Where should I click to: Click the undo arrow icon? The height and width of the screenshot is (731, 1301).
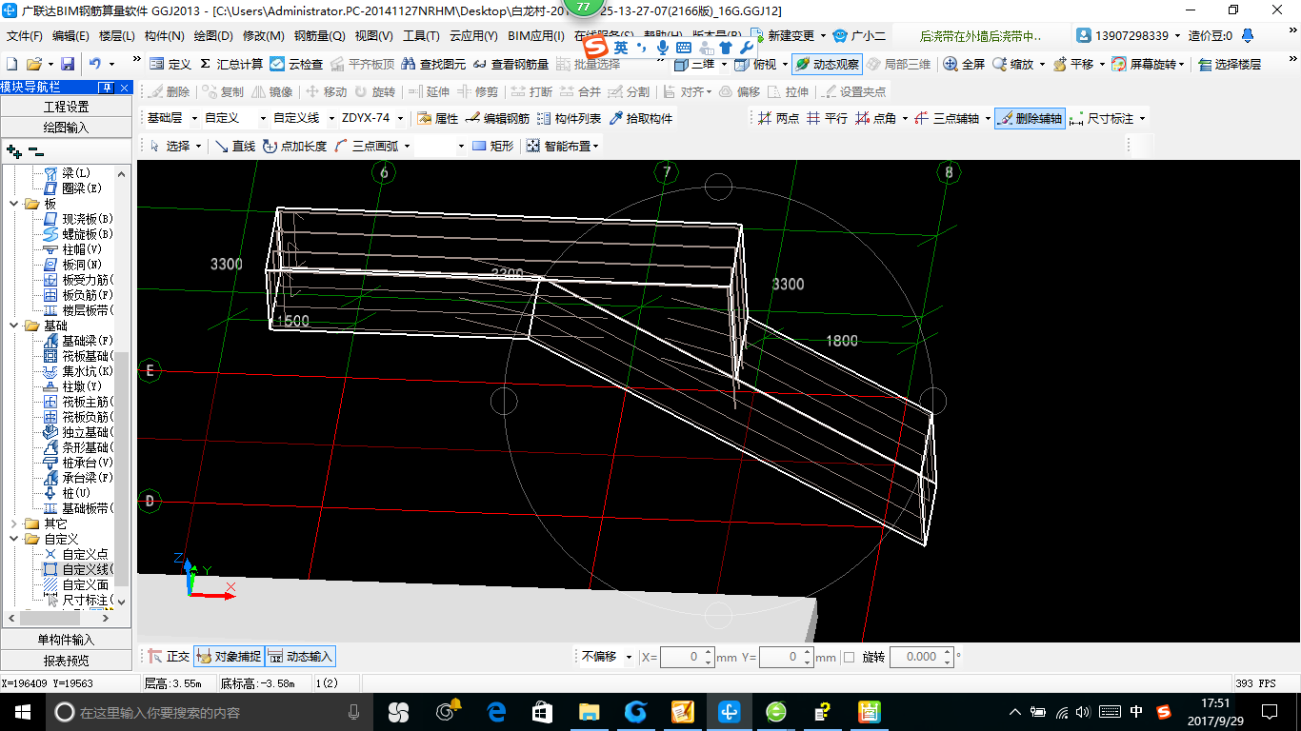pos(95,64)
